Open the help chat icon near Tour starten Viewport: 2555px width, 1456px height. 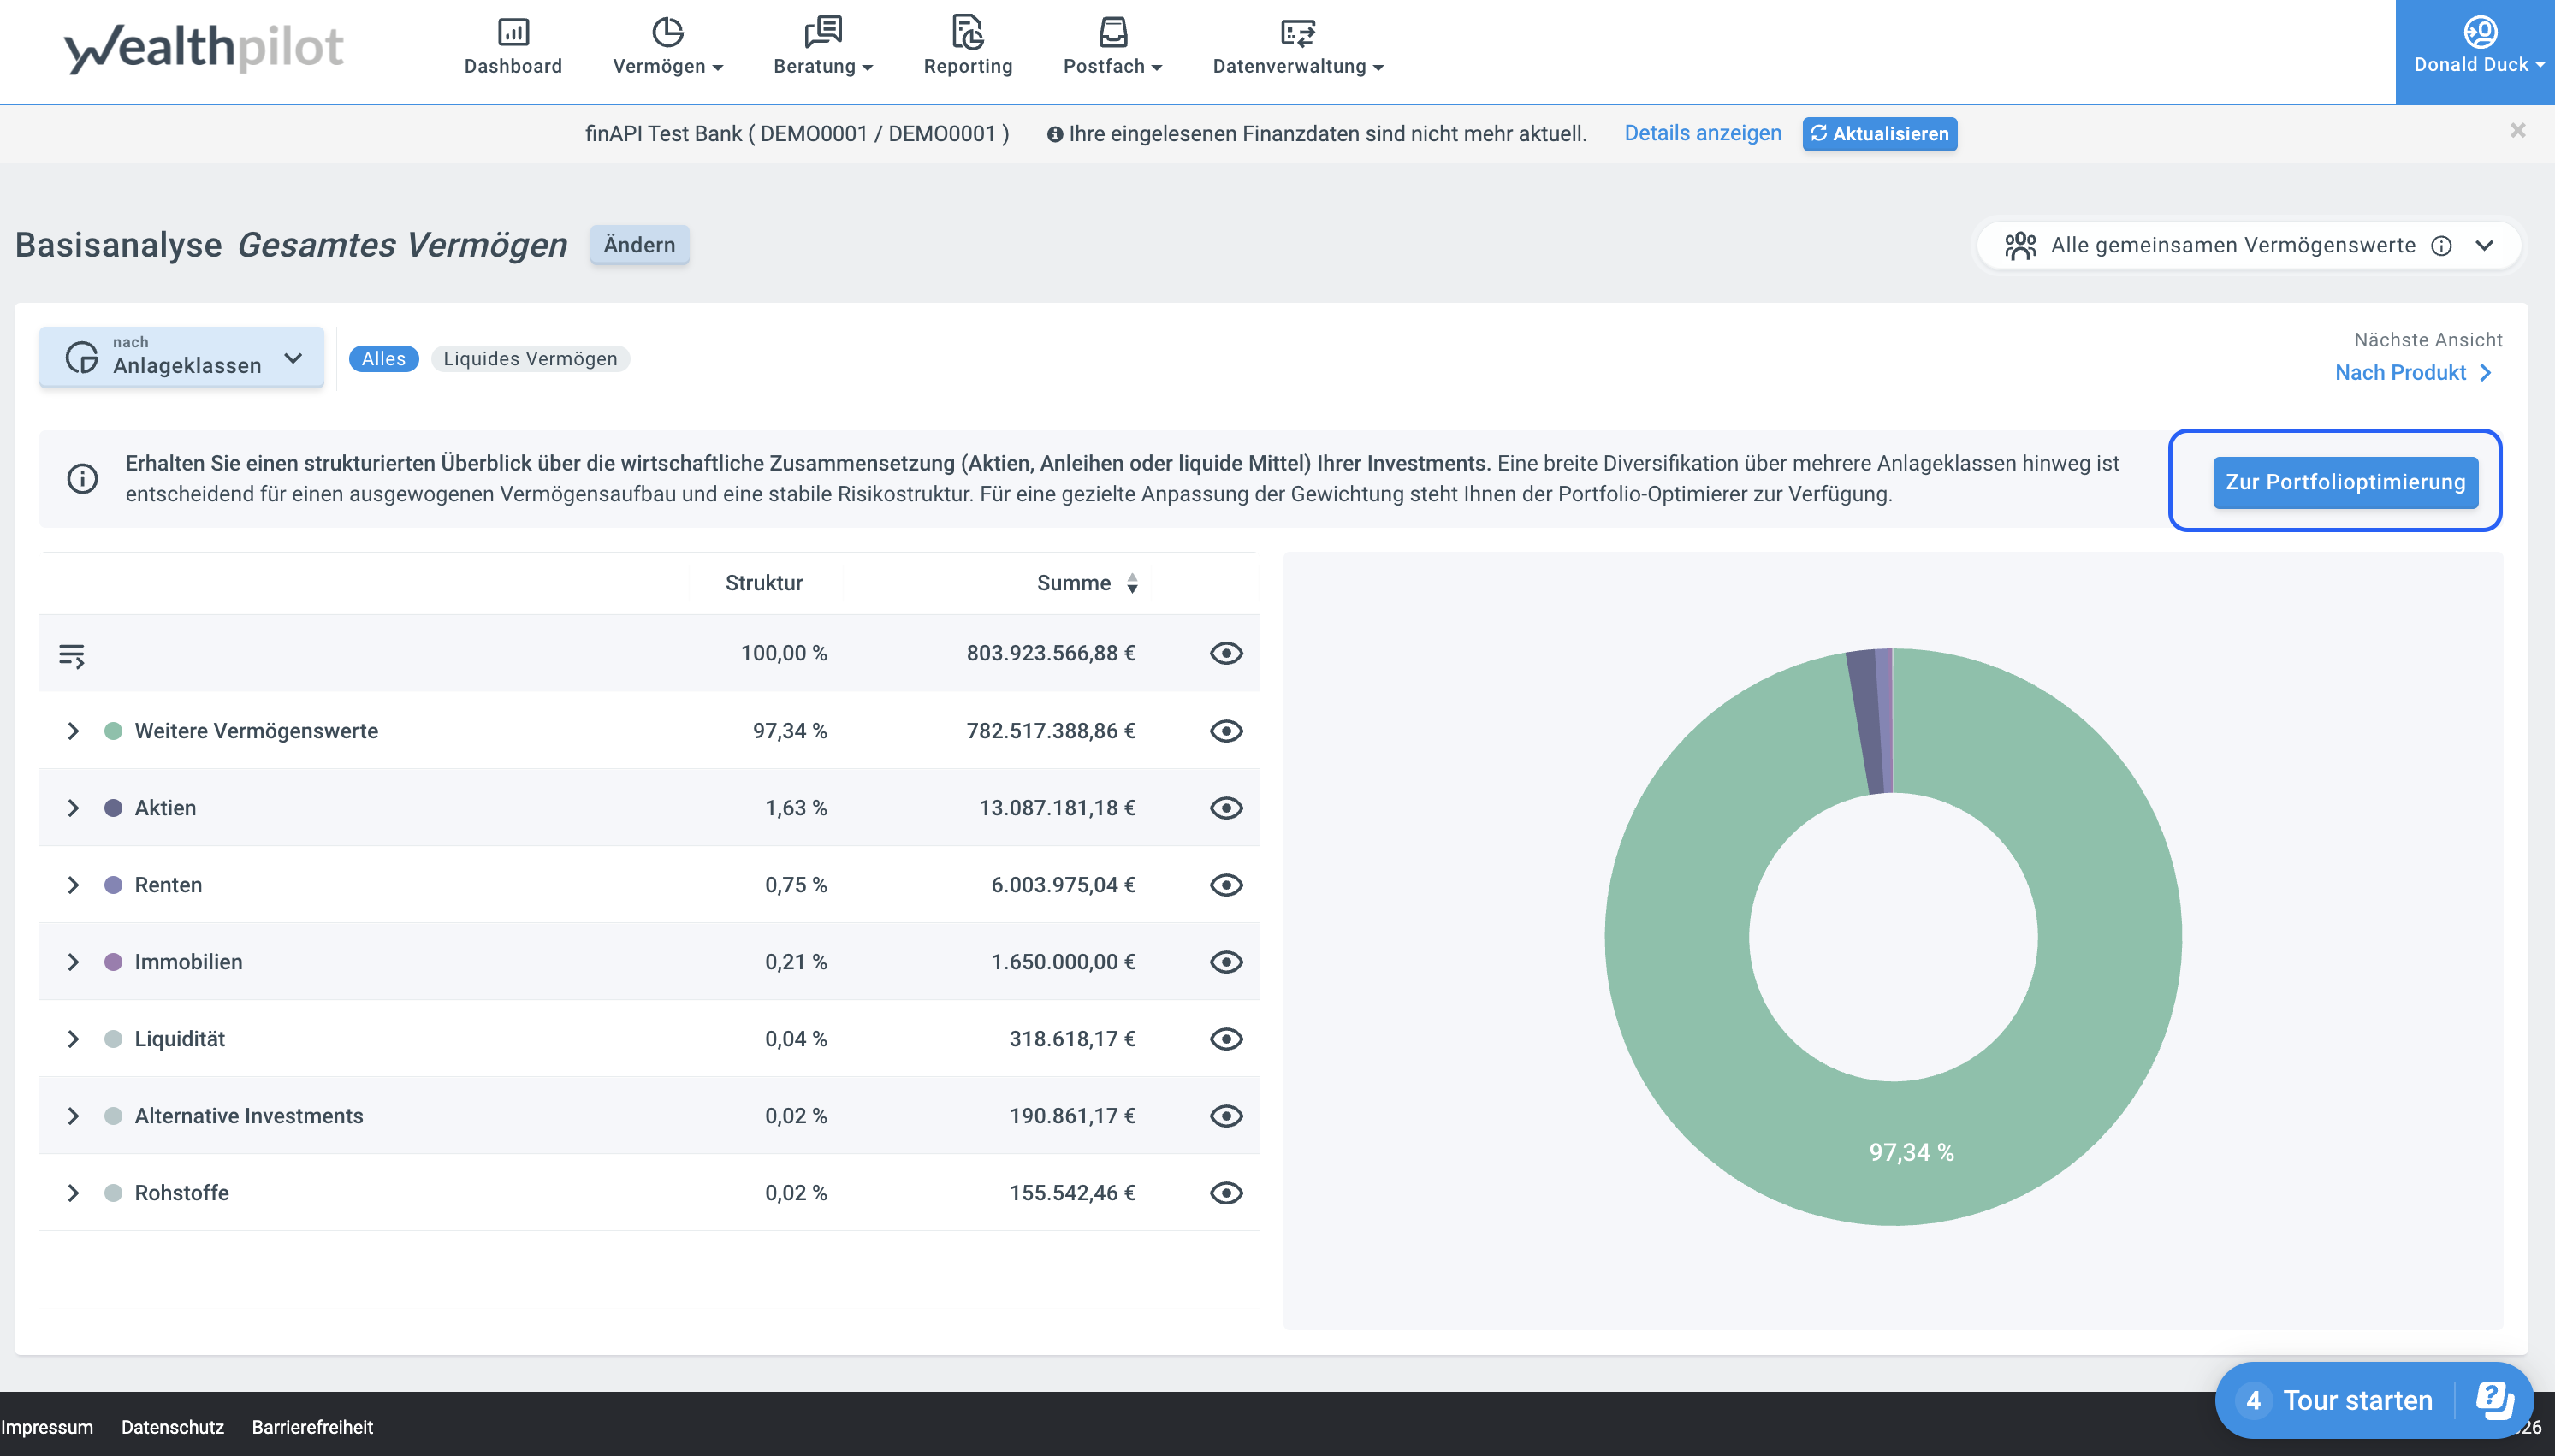(2494, 1399)
